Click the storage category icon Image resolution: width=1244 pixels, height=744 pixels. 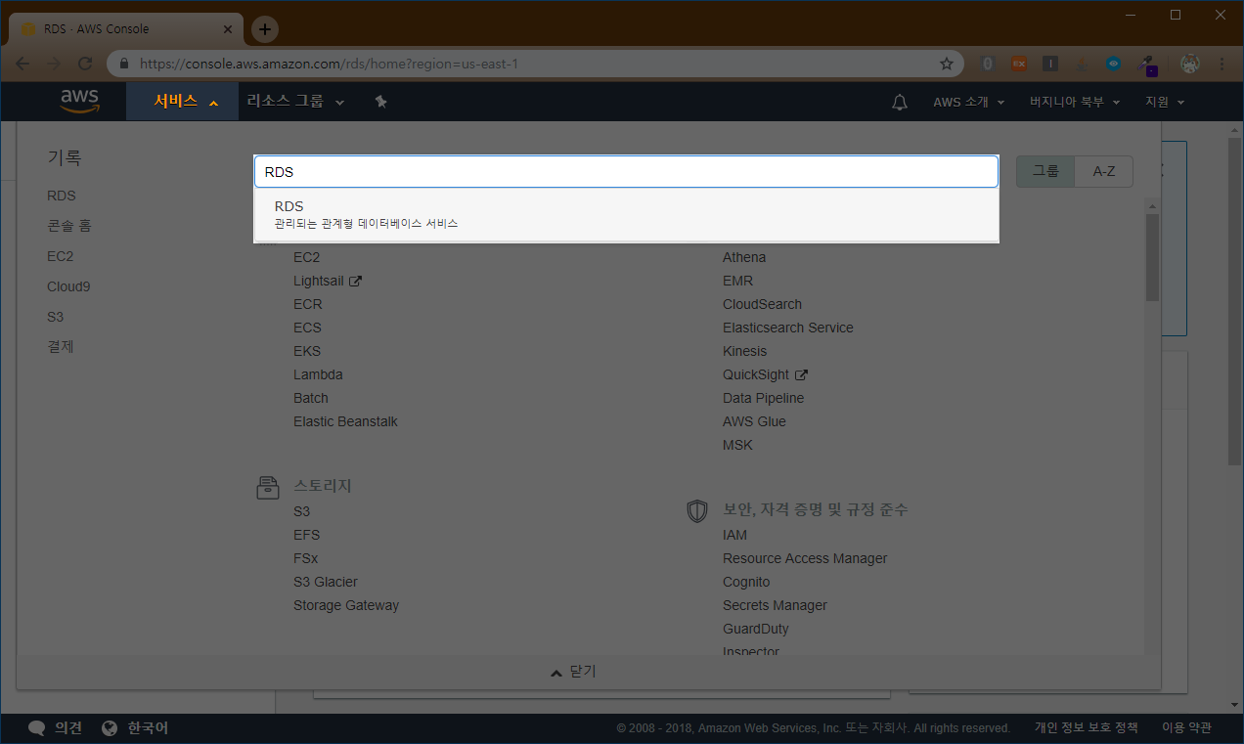coord(267,487)
